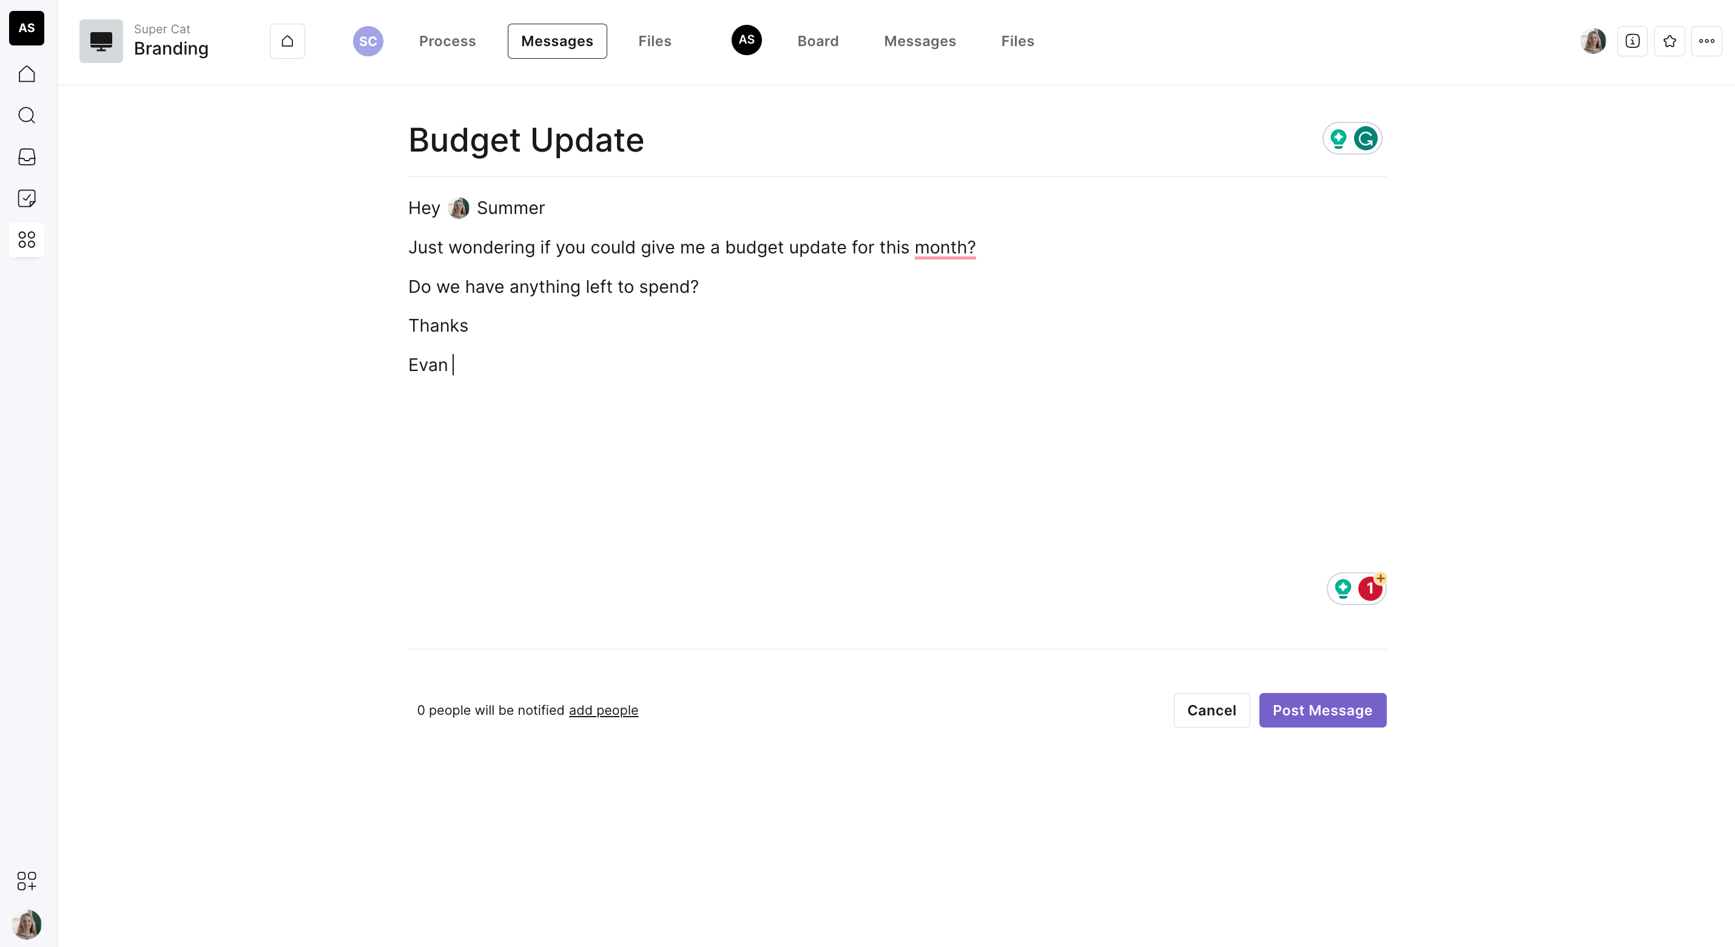
Task: Open the Search icon in sidebar
Action: (27, 115)
